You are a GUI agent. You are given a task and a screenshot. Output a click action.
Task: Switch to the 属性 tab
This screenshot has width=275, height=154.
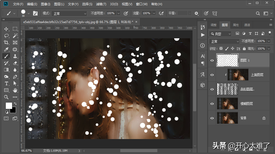(236, 25)
